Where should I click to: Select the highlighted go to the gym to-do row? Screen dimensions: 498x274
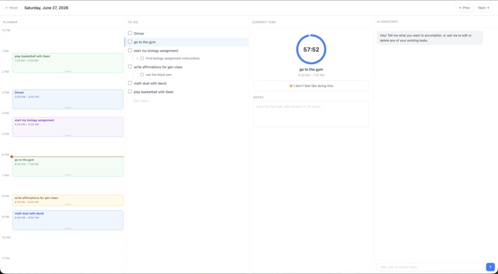[x=187, y=42]
